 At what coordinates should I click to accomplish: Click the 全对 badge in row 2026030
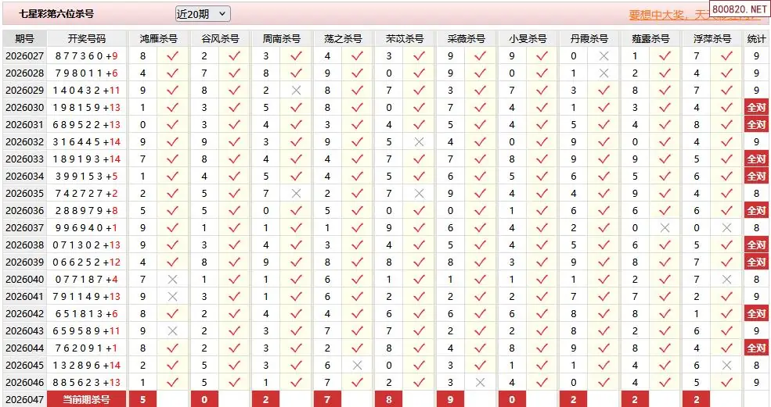click(x=756, y=107)
